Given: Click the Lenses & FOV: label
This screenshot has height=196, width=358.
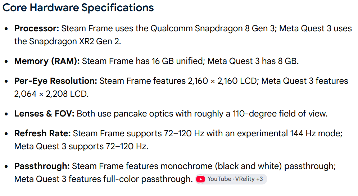Looking at the screenshot, I should pos(44,114).
